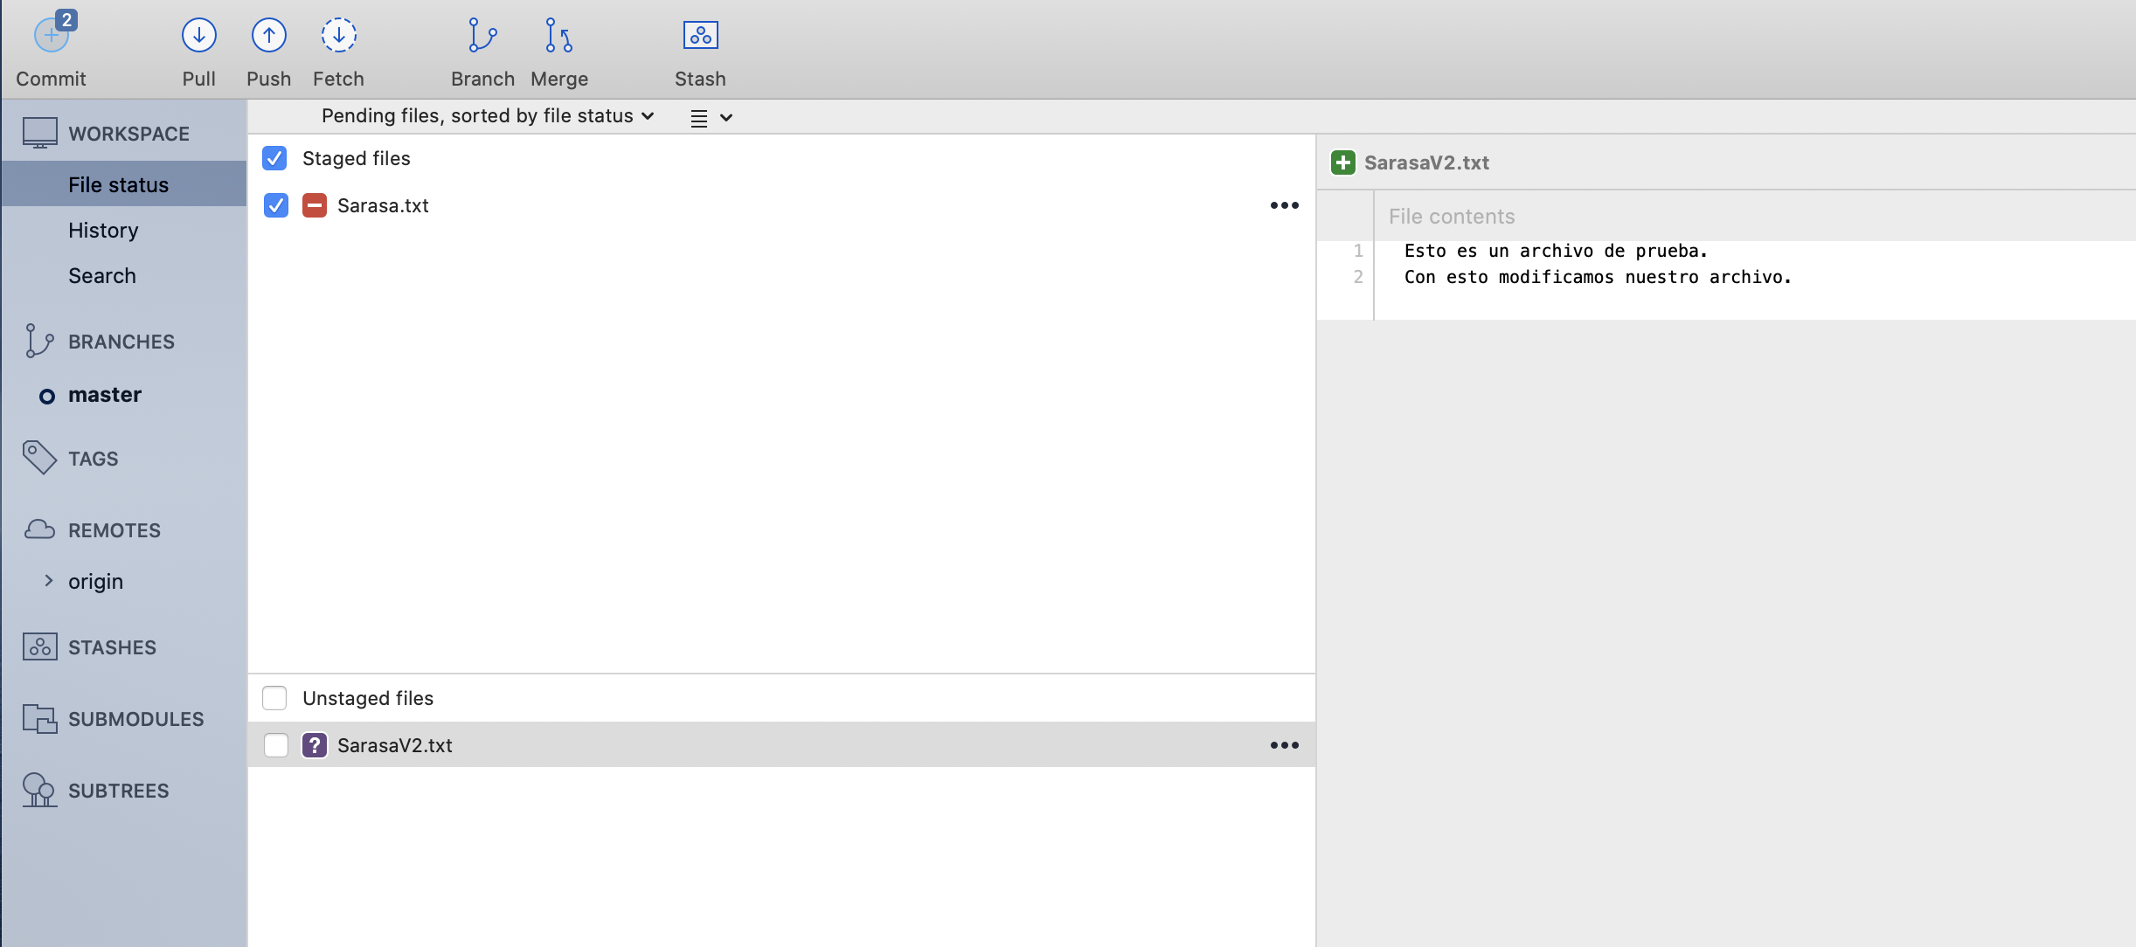Click the Stashes sidebar icon
The width and height of the screenshot is (2136, 947).
tap(40, 647)
